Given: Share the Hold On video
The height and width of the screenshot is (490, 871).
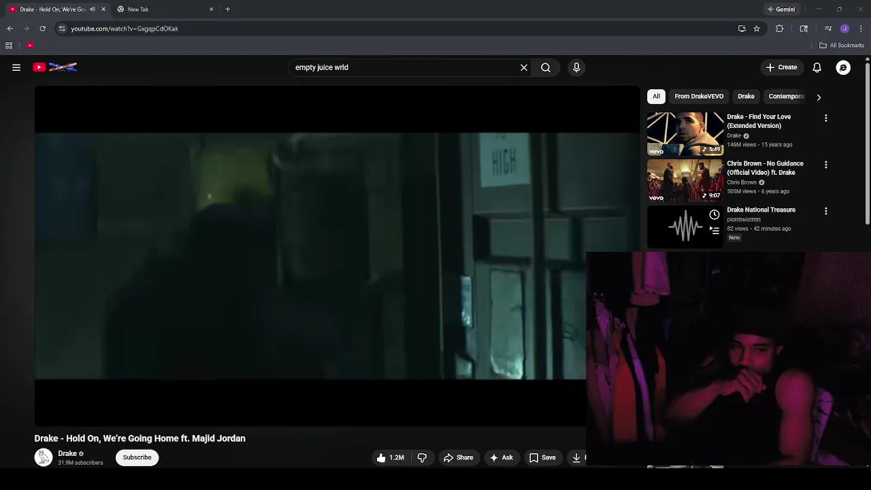Looking at the screenshot, I should [458, 457].
